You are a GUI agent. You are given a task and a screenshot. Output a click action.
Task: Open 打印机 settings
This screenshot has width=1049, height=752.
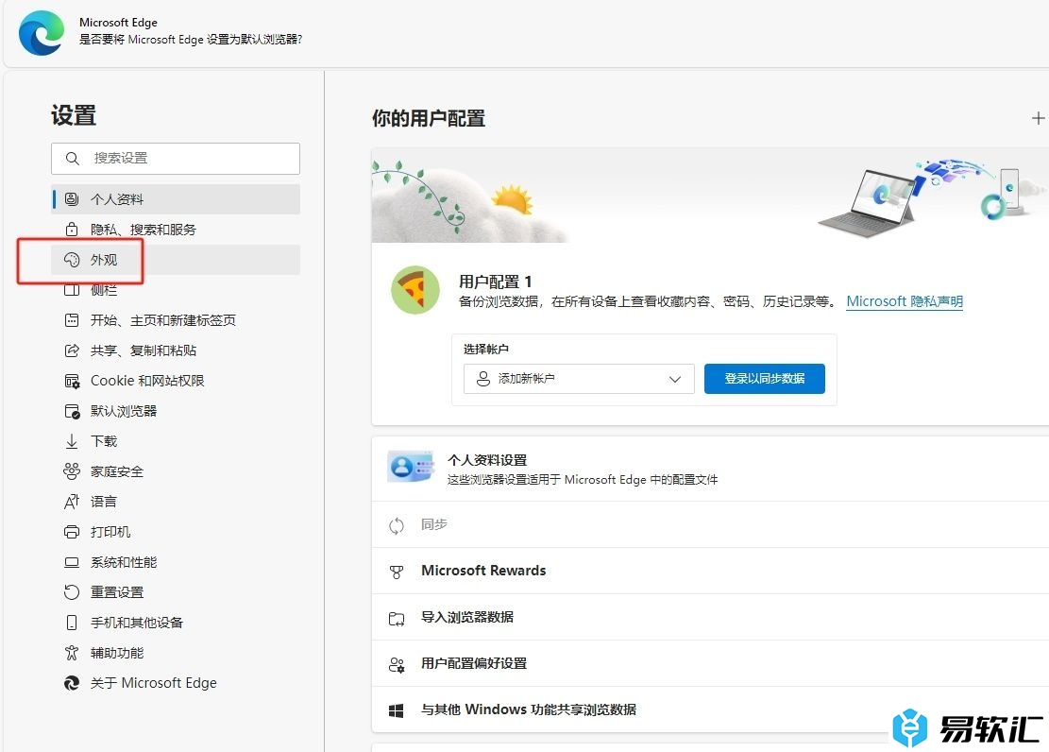click(x=176, y=532)
